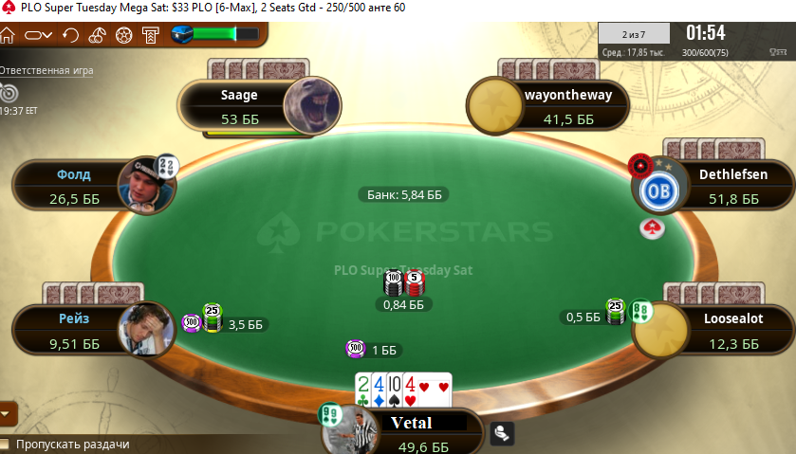The width and height of the screenshot is (796, 454).
Task: Open the casino cherries icon
Action: [x=97, y=35]
